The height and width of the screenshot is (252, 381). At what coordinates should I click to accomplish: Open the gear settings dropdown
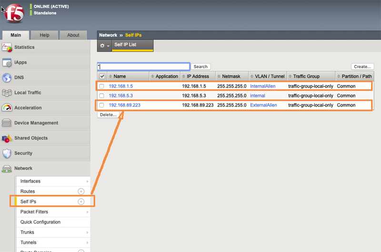(104, 46)
